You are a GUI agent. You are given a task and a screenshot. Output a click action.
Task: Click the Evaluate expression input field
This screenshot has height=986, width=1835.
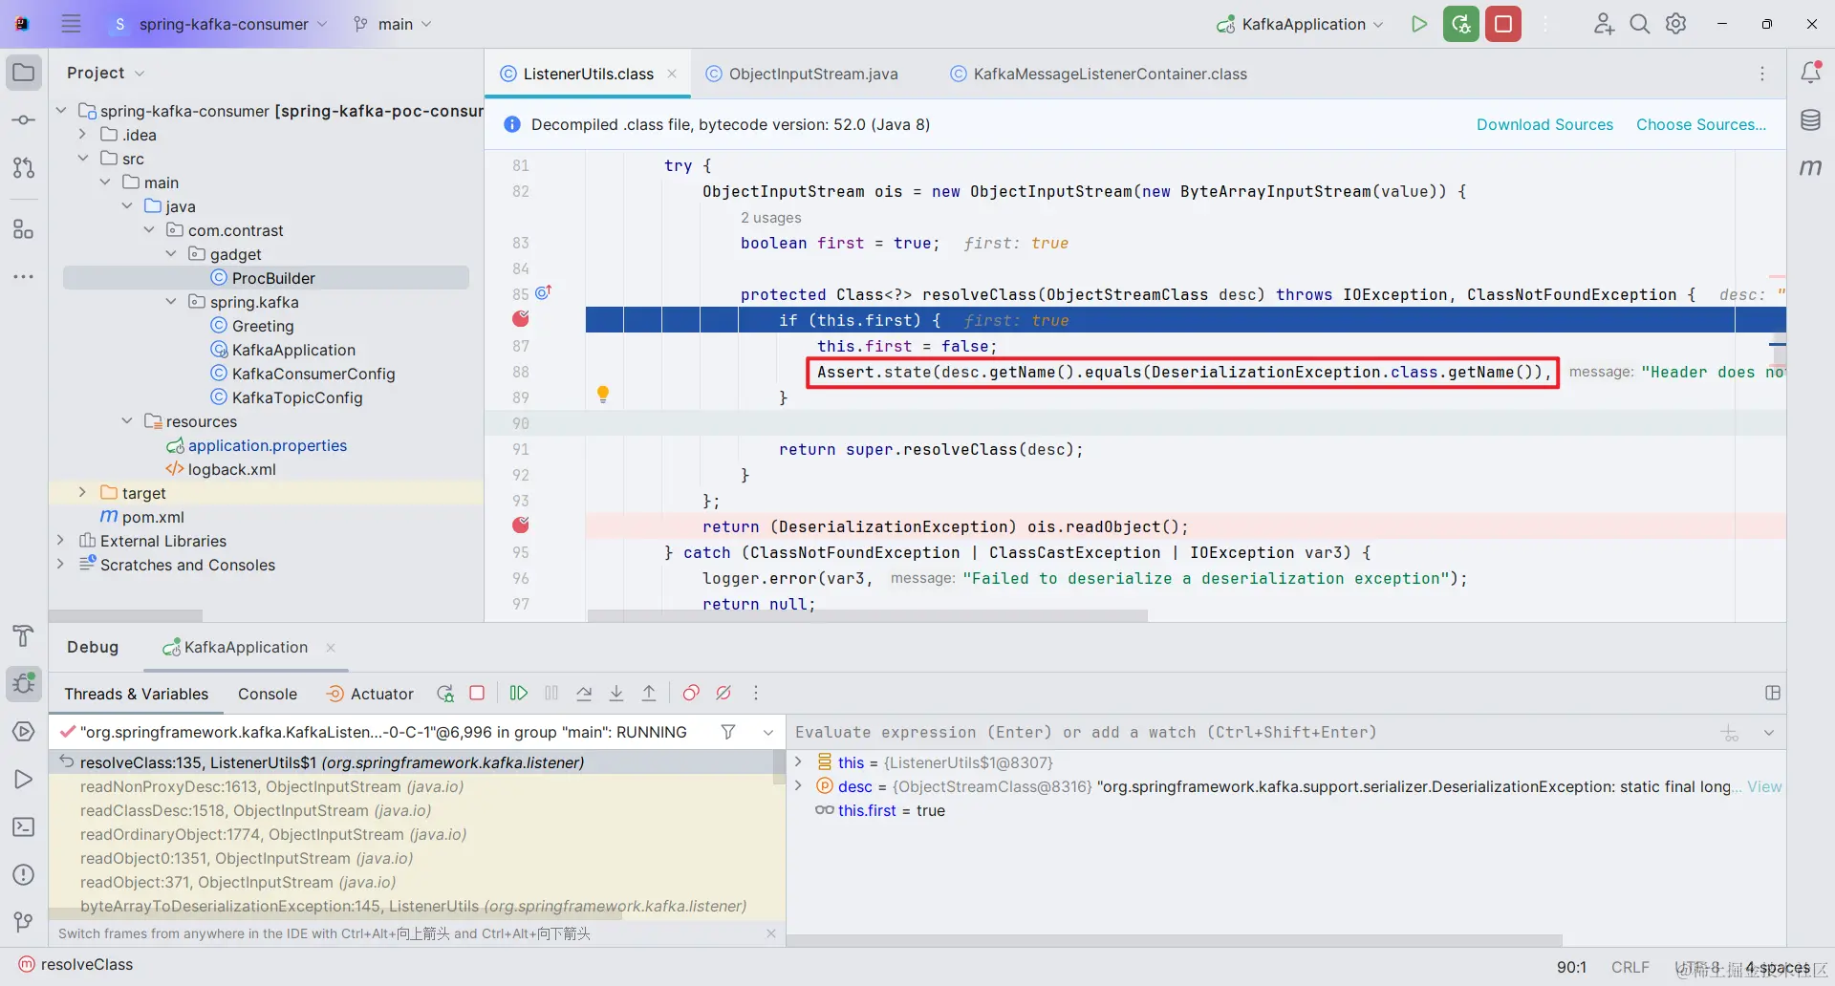click(1252, 733)
